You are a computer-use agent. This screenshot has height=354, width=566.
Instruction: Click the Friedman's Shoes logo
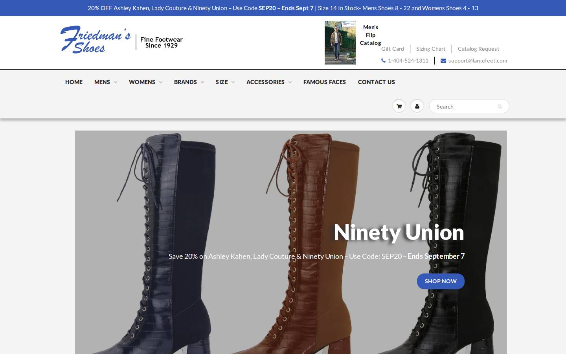(x=96, y=40)
